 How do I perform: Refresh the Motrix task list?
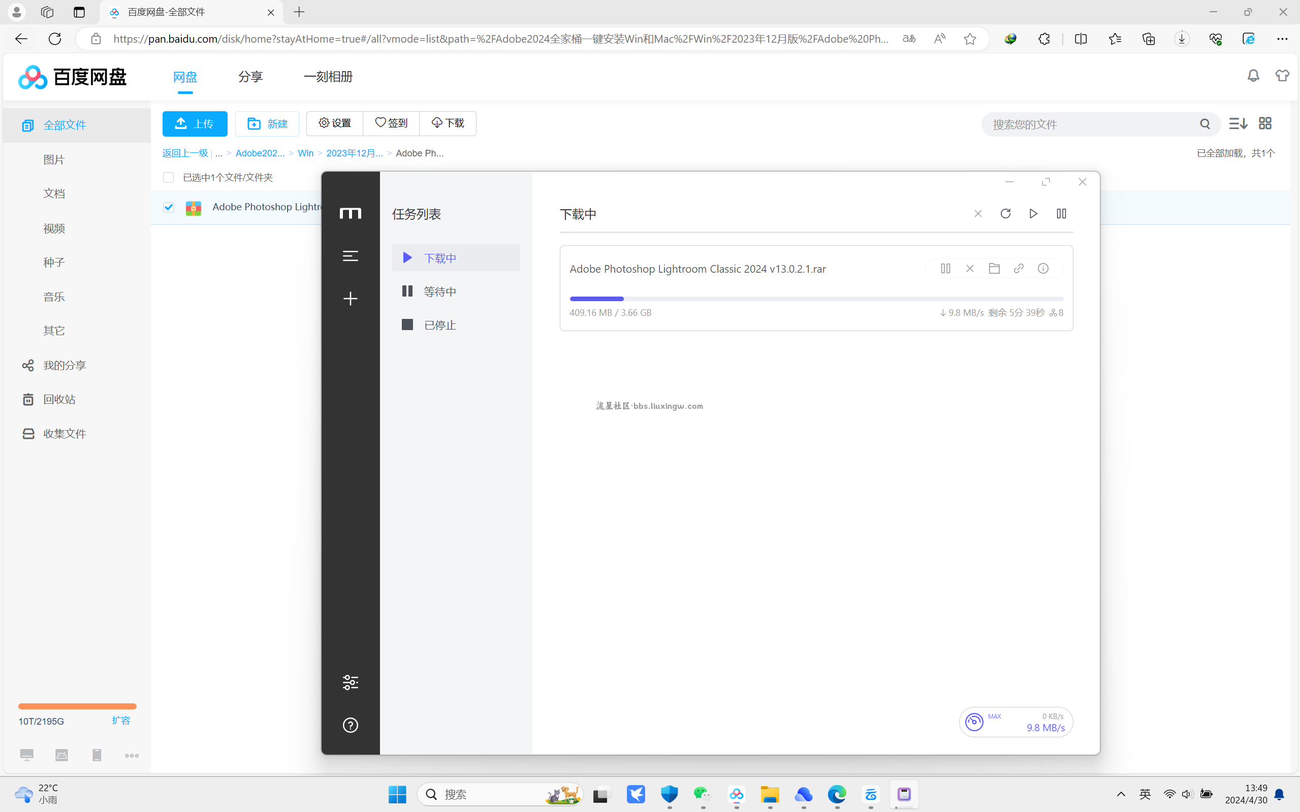(1006, 214)
